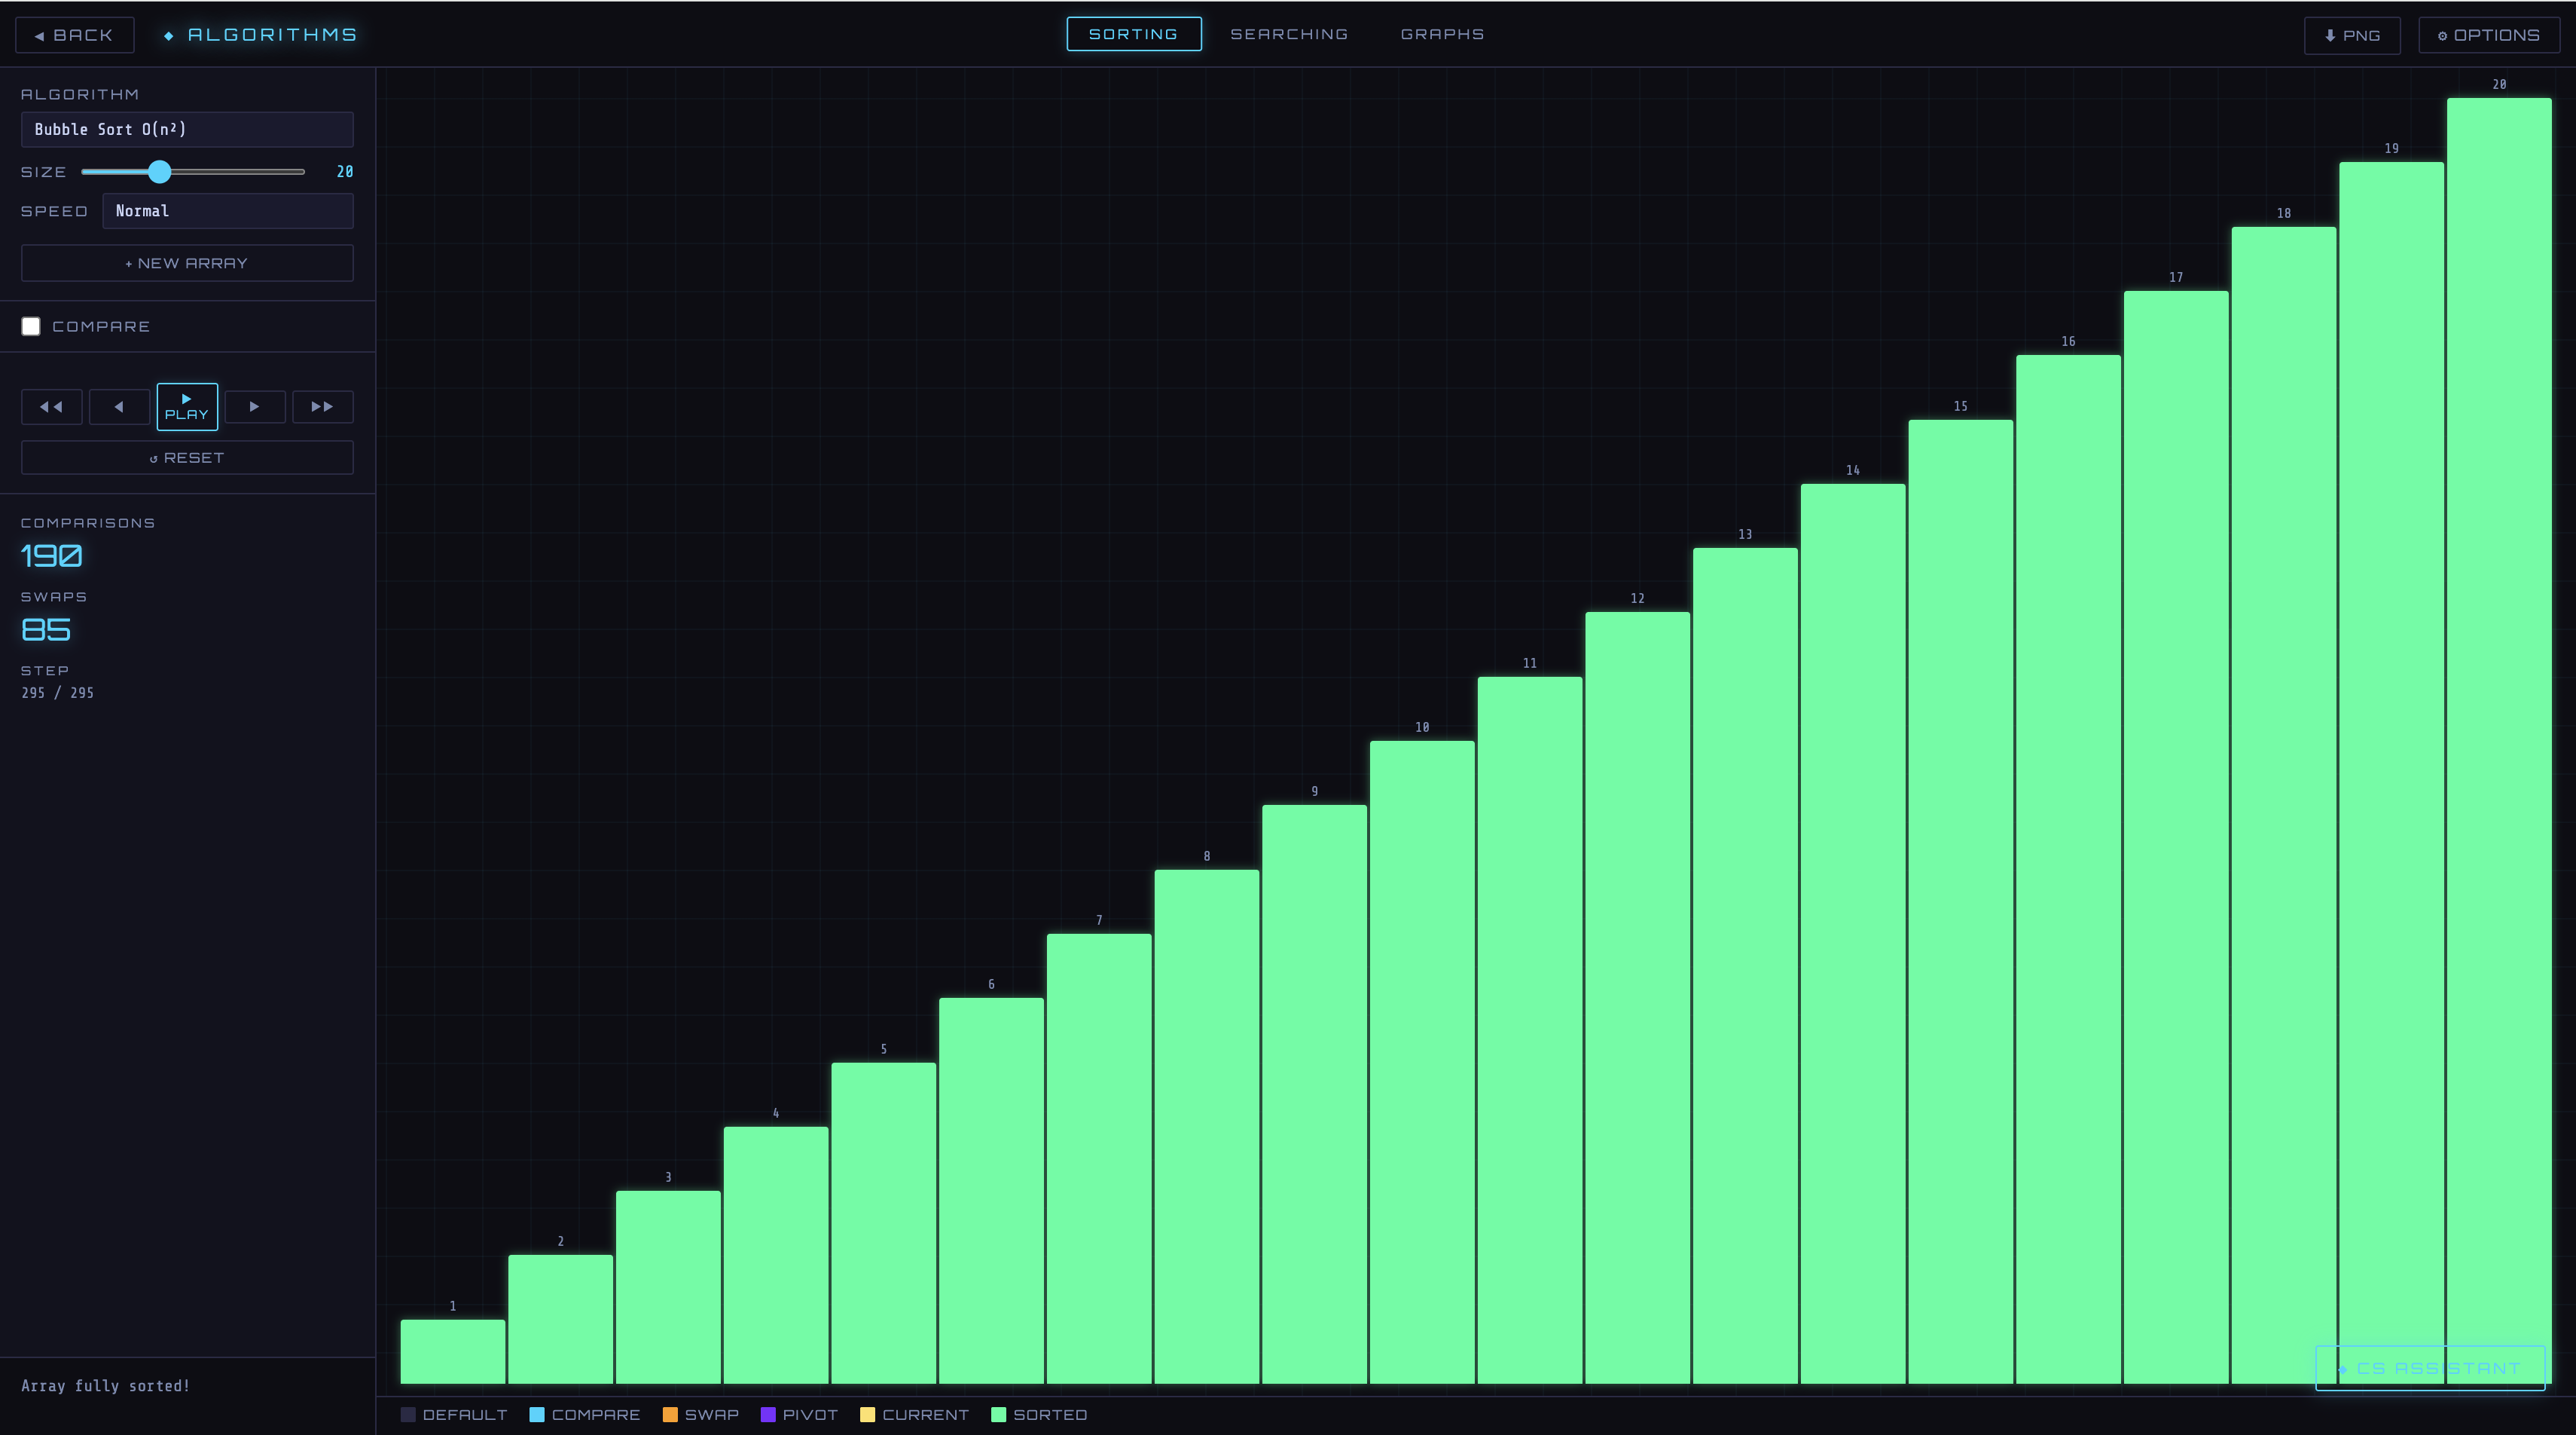Click the Reset button
Screen dimensions: 2576x1435
[x=187, y=457]
